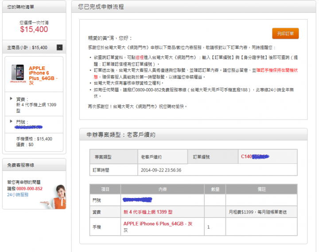
Task: Click quantity value 1 in phone row
Action: (208, 227)
